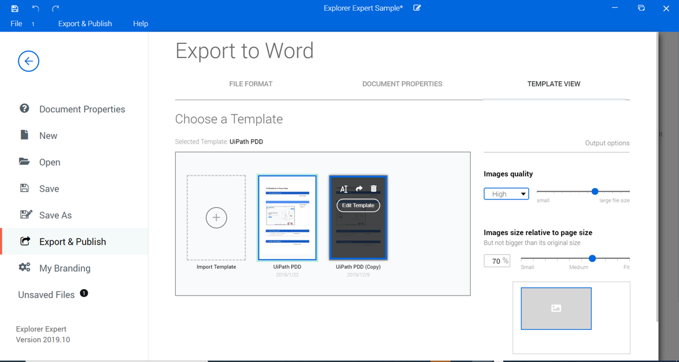Click the Document Properties question mark icon
Image resolution: width=679 pixels, height=362 pixels.
pos(24,109)
